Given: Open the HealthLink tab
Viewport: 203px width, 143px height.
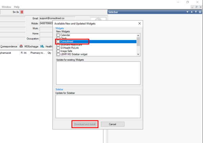Looking at the screenshot, I should [x=46, y=47].
